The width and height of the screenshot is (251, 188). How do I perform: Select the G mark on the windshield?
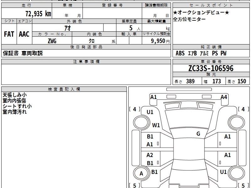(x=198, y=134)
